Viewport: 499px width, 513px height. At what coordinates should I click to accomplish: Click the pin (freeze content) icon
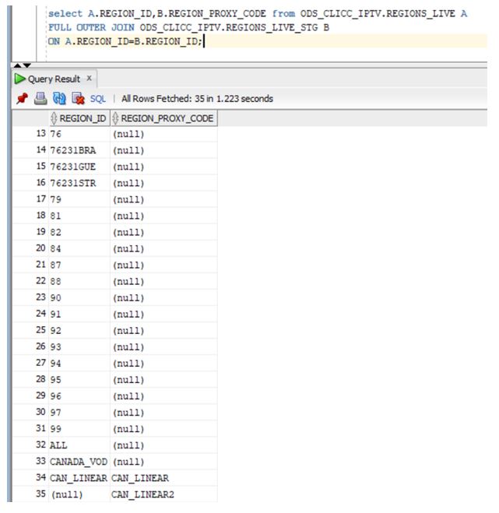coord(23,99)
